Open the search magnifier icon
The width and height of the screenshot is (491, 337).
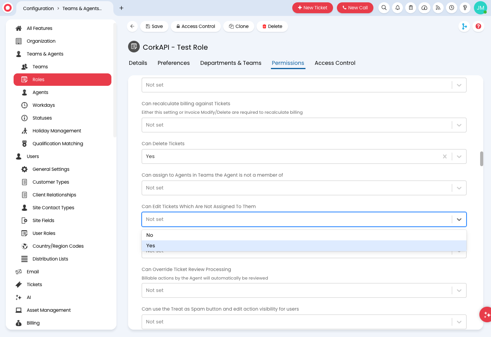tap(384, 8)
